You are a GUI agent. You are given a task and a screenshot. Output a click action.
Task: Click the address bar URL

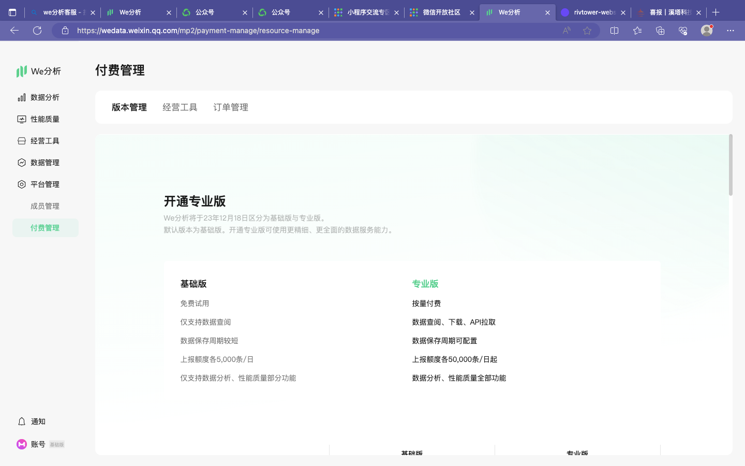point(198,31)
